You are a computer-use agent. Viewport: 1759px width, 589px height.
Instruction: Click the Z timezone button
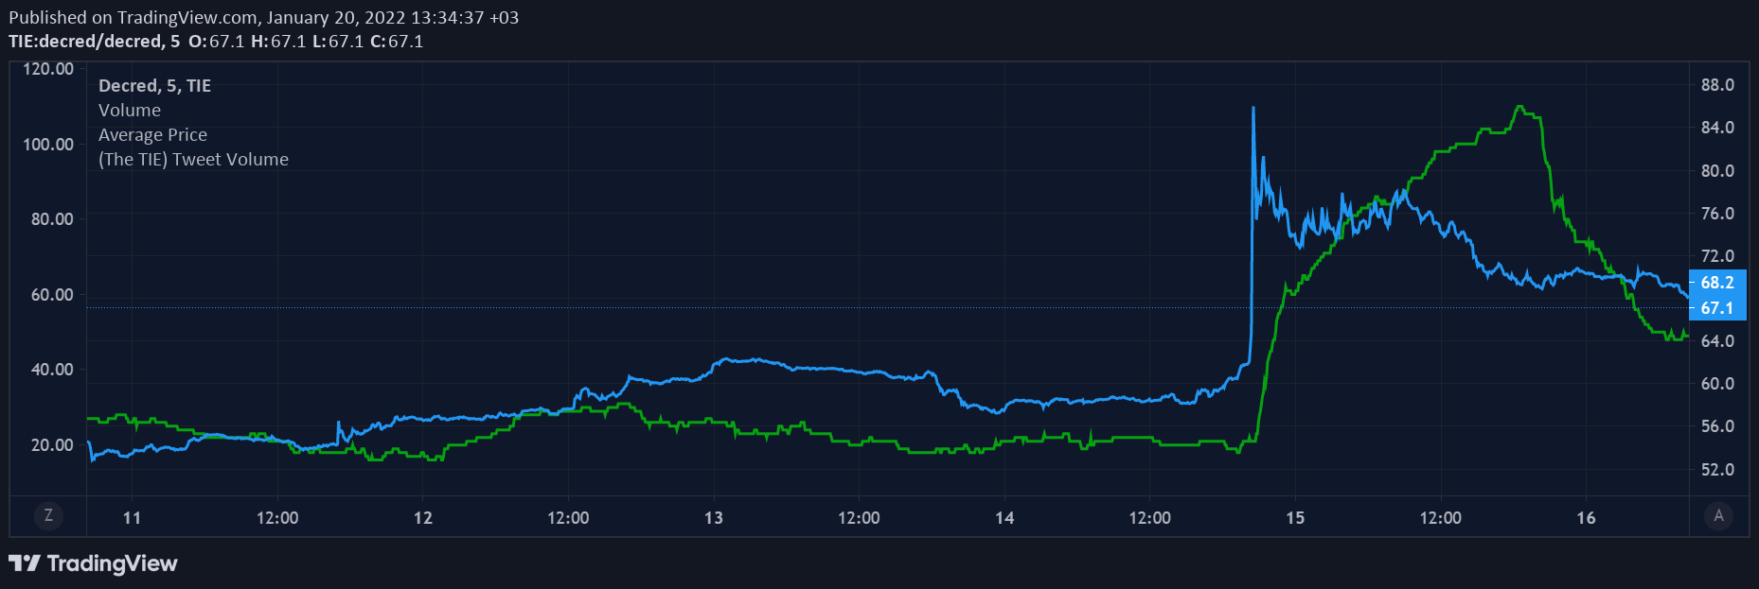tap(49, 516)
